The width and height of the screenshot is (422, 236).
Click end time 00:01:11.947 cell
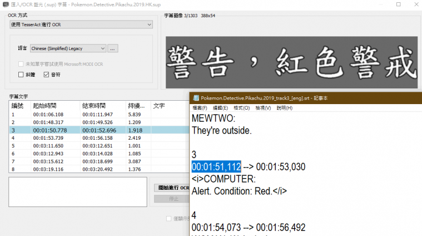pos(98,115)
